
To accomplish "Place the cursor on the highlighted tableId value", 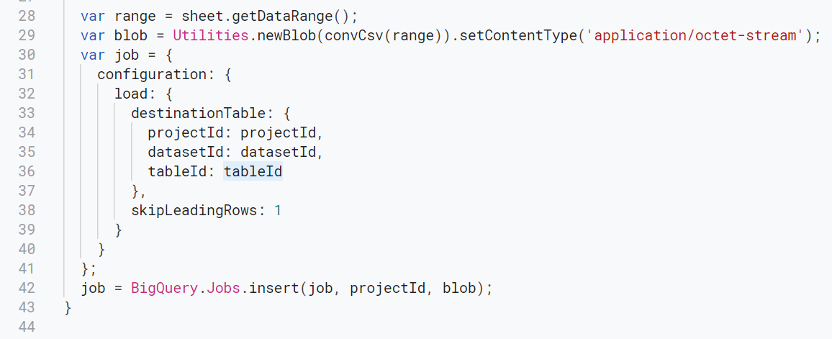I will [253, 171].
